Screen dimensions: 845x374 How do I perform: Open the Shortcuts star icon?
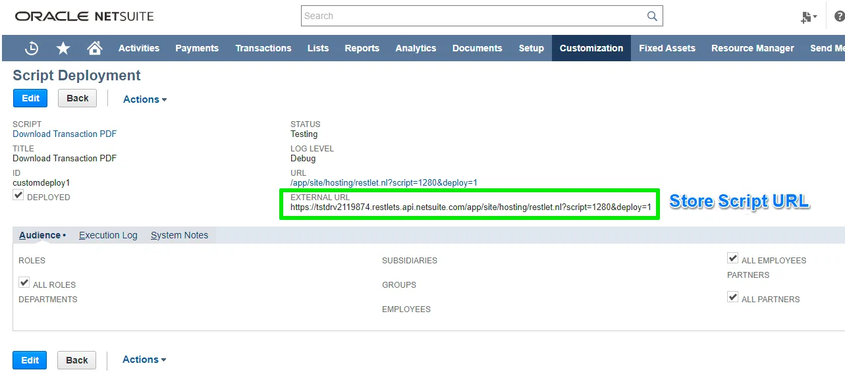(63, 48)
